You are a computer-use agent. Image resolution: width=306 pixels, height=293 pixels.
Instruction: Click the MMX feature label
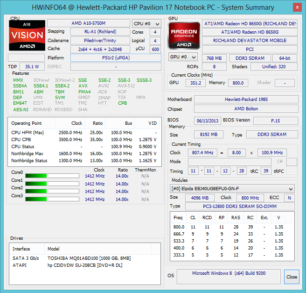(x=18, y=80)
